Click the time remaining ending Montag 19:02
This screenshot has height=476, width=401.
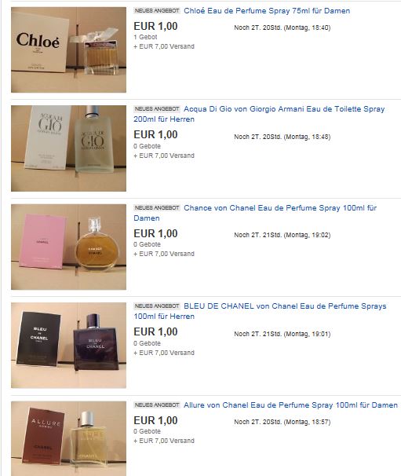click(282, 235)
